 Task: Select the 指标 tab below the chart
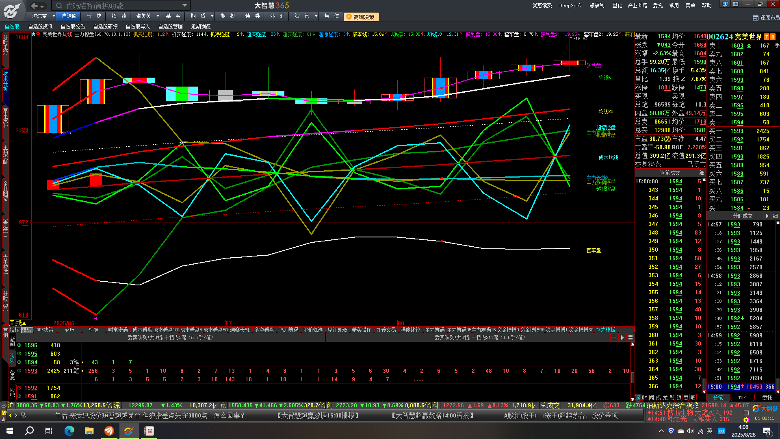click(15, 330)
